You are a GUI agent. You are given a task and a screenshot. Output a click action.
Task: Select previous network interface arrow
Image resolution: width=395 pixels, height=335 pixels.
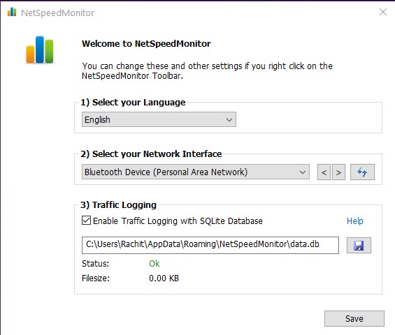pos(324,172)
